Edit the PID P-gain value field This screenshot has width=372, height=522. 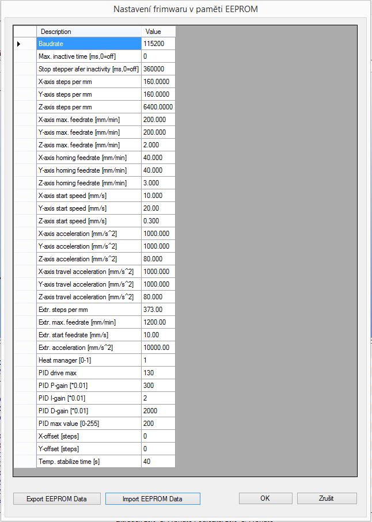point(158,386)
